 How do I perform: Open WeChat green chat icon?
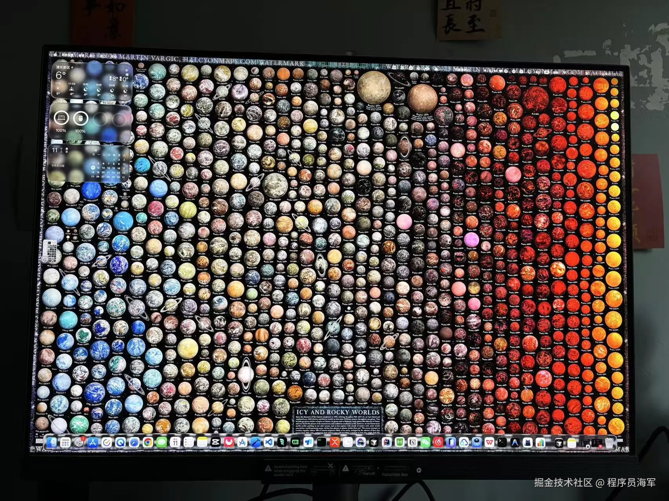click(x=425, y=442)
